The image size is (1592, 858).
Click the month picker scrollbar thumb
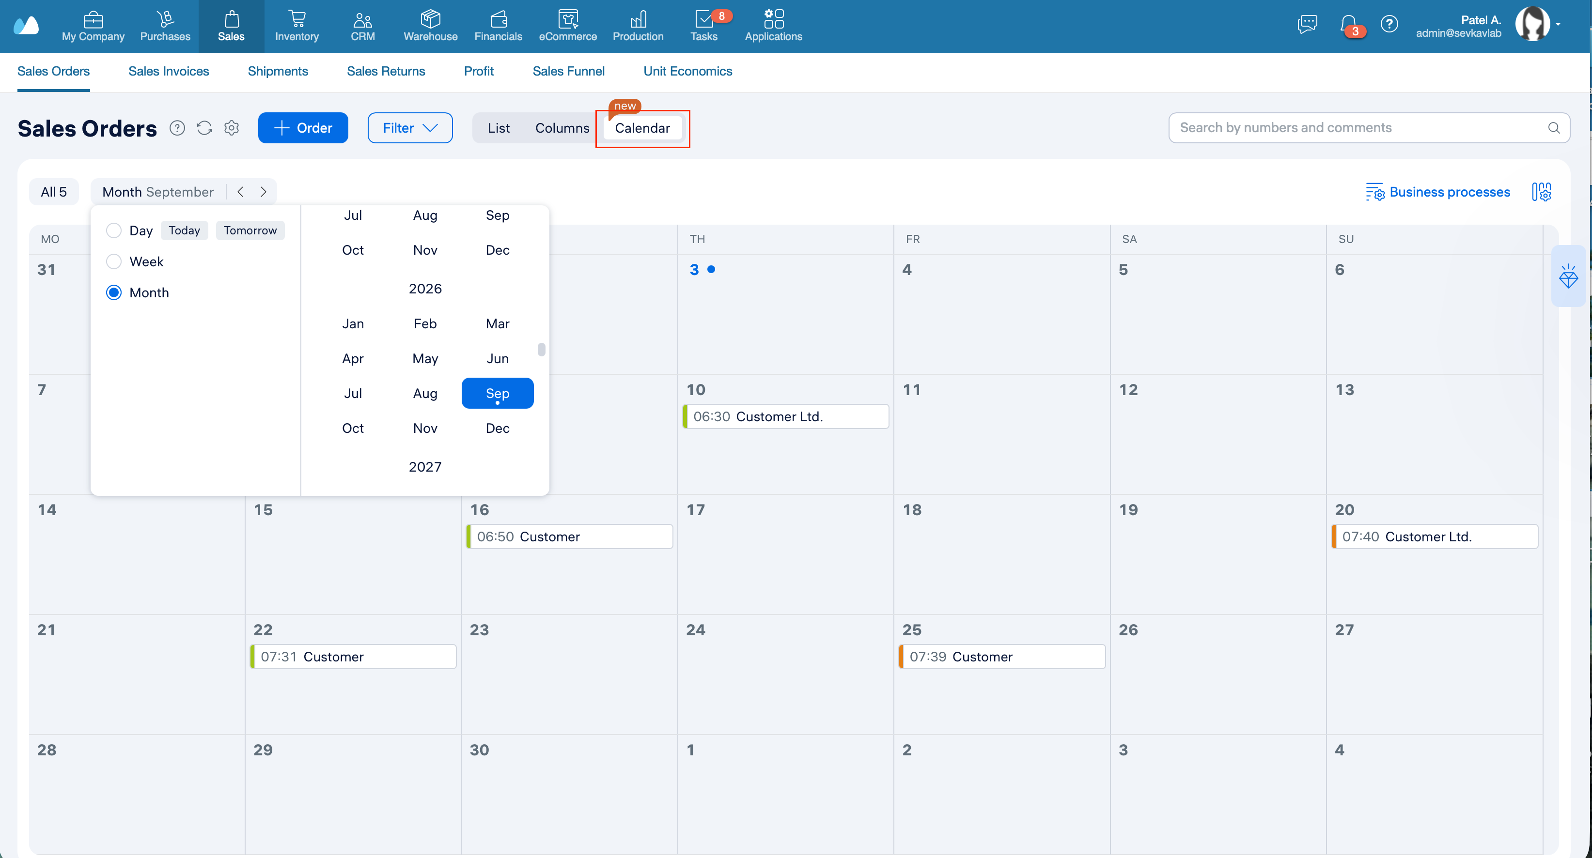click(x=541, y=350)
